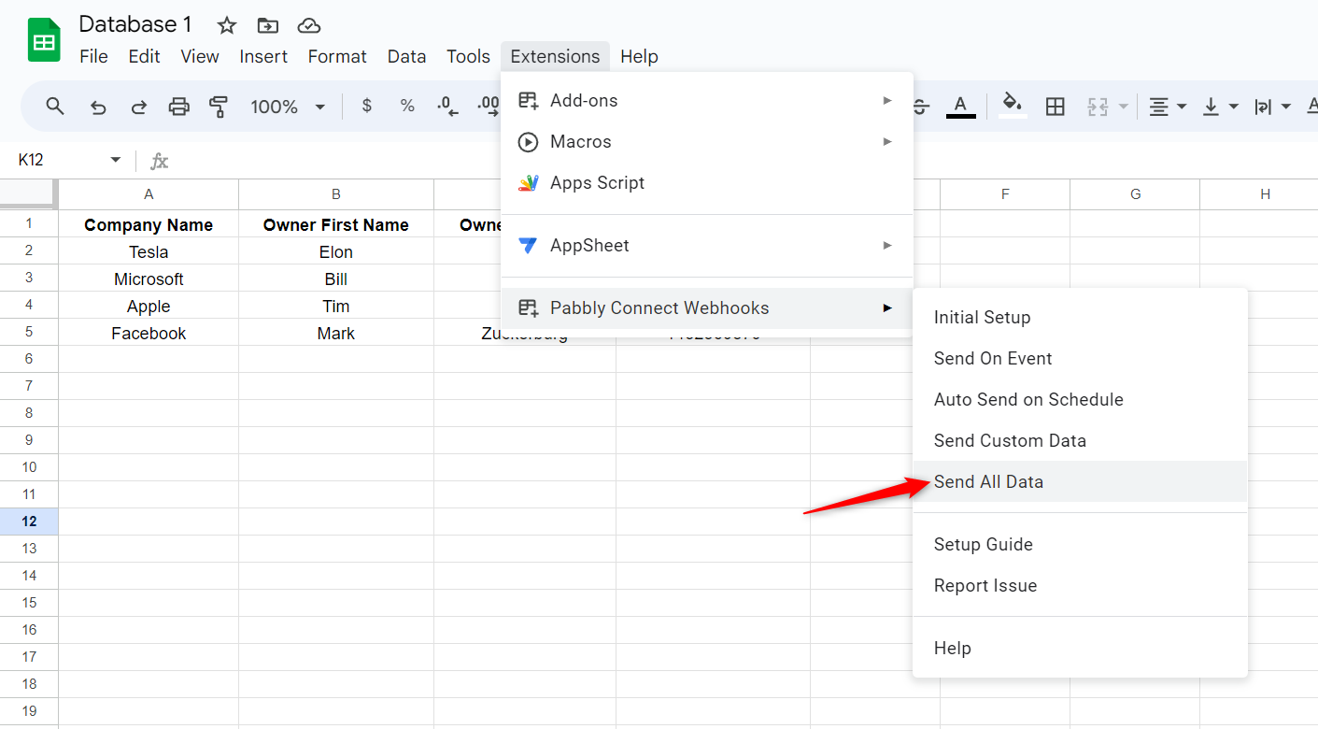Viewport: 1318px width, 729px height.
Task: Select column G header
Action: pos(1135,194)
